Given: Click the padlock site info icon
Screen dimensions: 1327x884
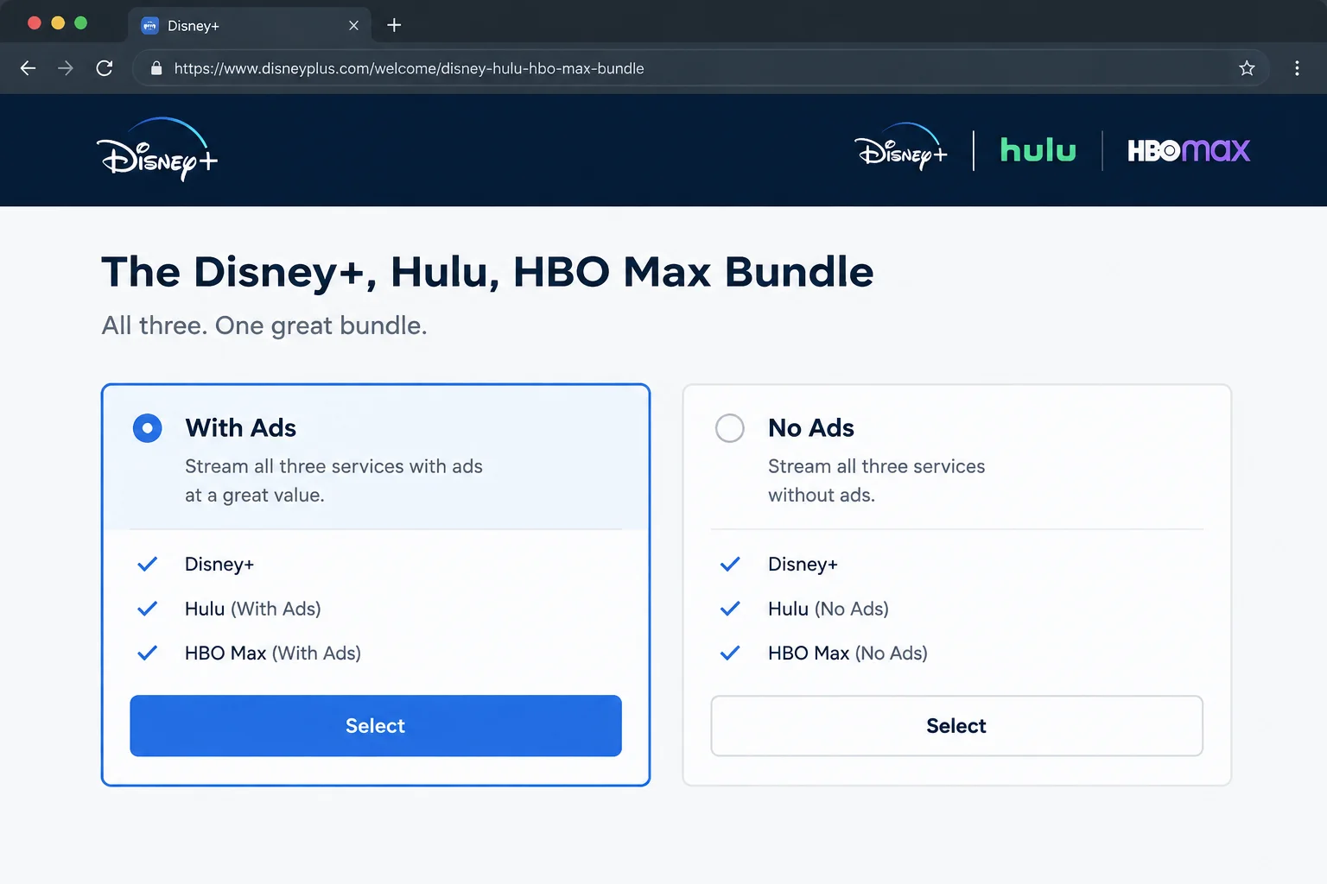Looking at the screenshot, I should 156,68.
